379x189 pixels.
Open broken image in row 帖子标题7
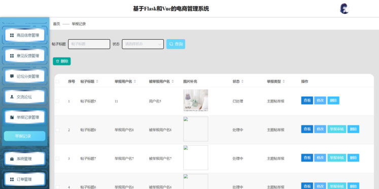(x=195, y=157)
